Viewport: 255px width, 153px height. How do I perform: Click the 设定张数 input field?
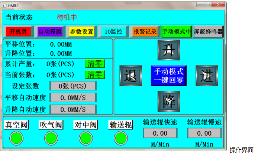[73, 86]
